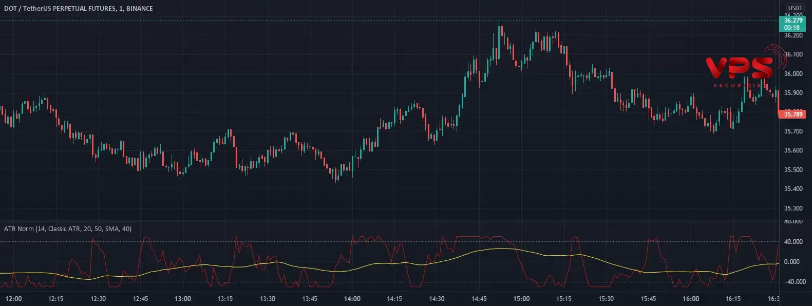The width and height of the screenshot is (812, 306).
Task: Select the yellow SMA line in ATR pane
Action: (493, 249)
